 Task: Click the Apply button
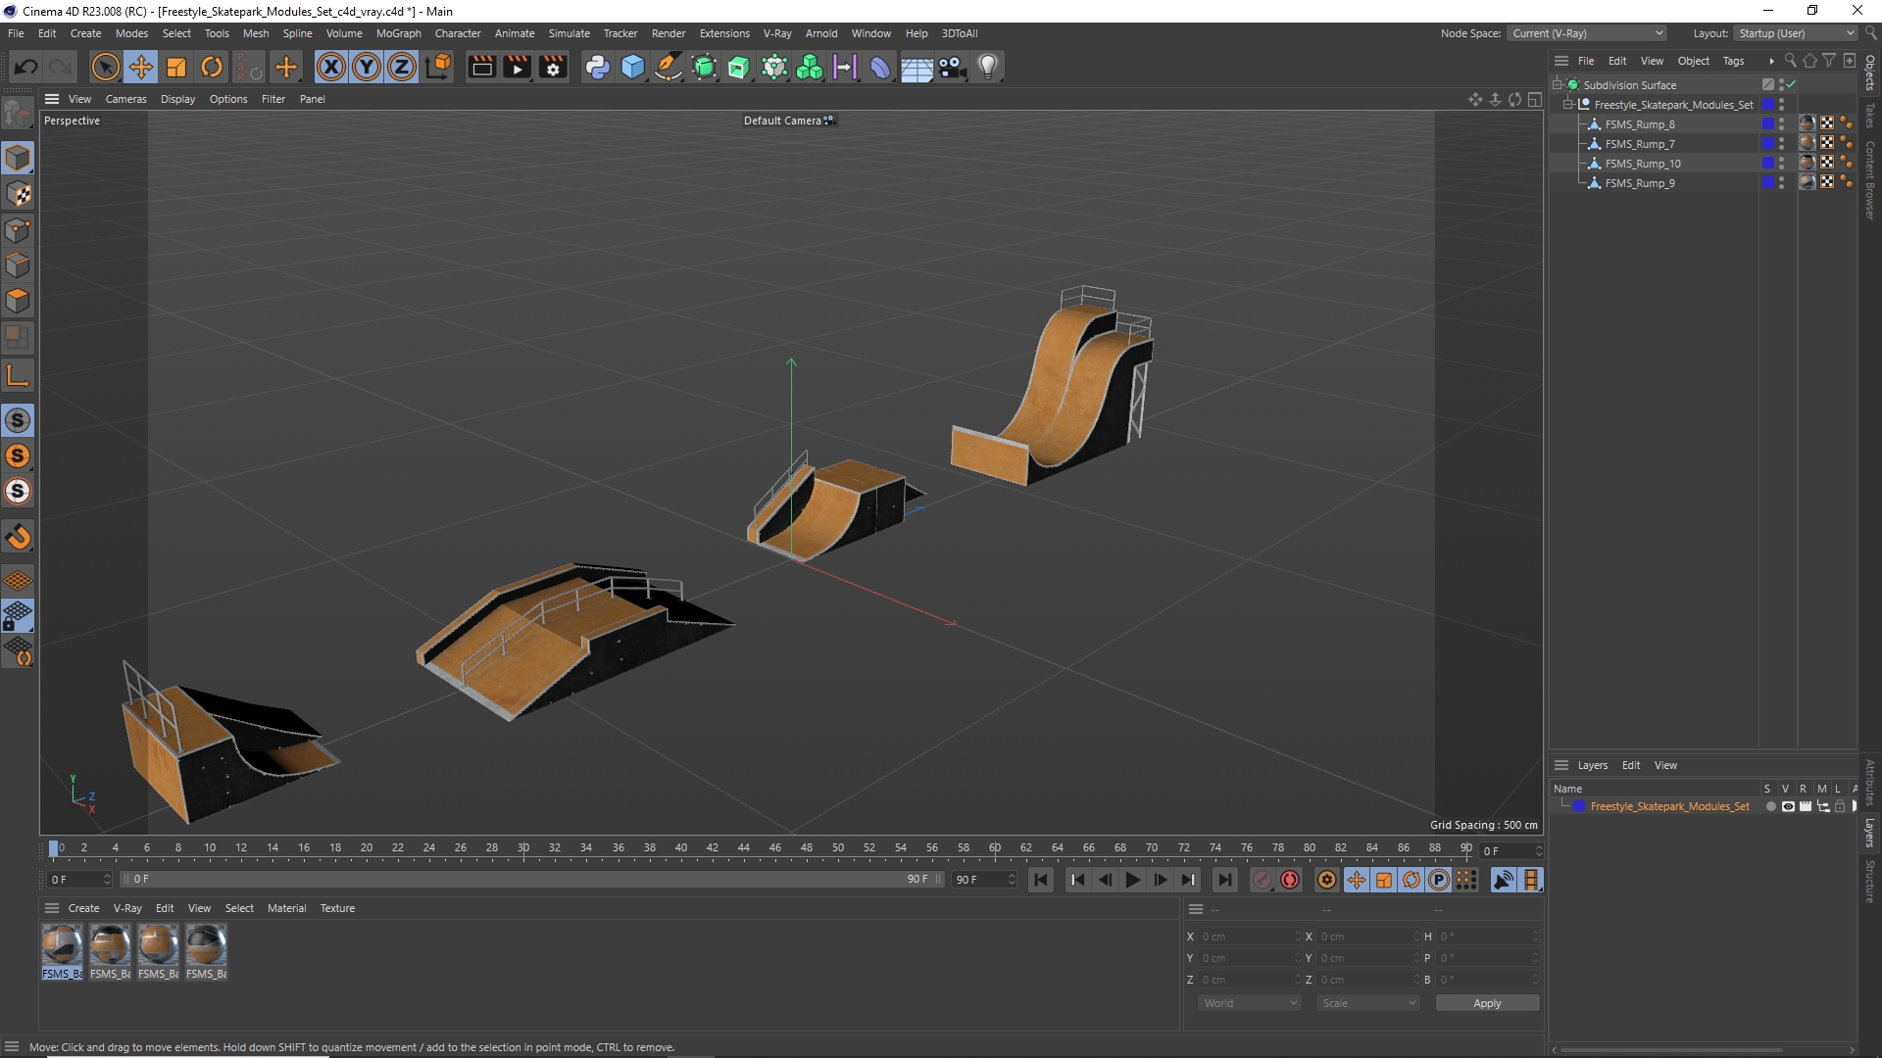pyautogui.click(x=1487, y=1003)
